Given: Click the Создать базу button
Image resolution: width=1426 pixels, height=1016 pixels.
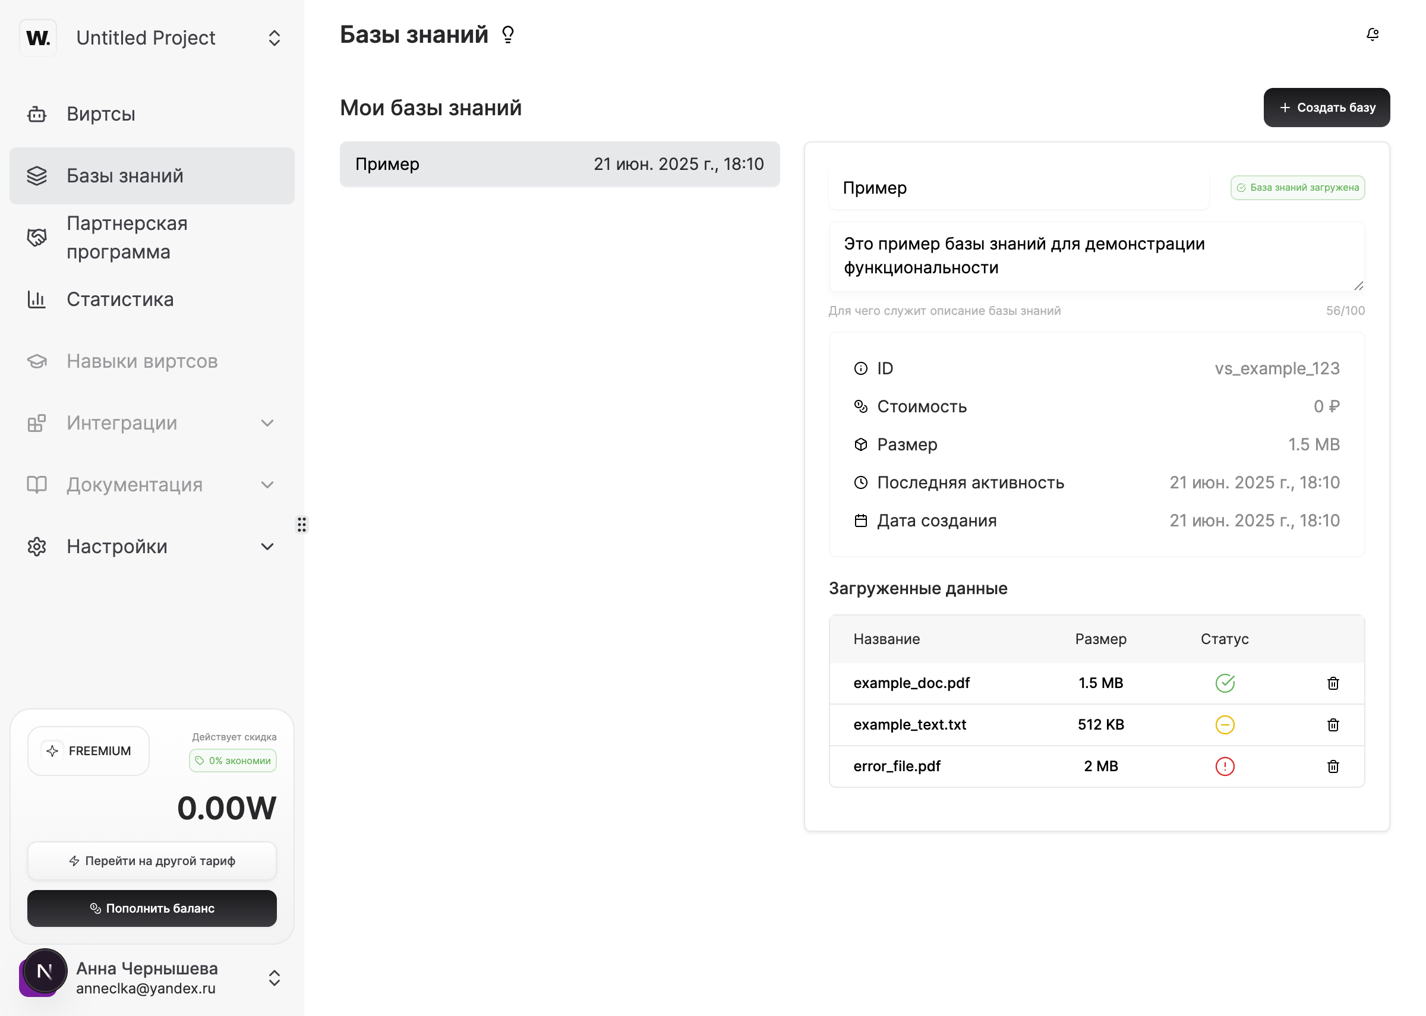Looking at the screenshot, I should 1327,108.
